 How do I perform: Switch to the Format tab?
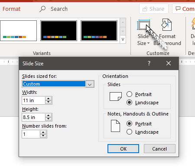click(x=11, y=9)
